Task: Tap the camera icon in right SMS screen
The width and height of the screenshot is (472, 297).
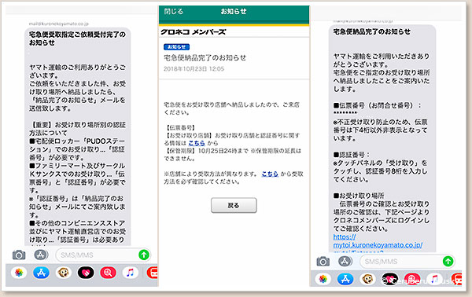Action: (323, 262)
